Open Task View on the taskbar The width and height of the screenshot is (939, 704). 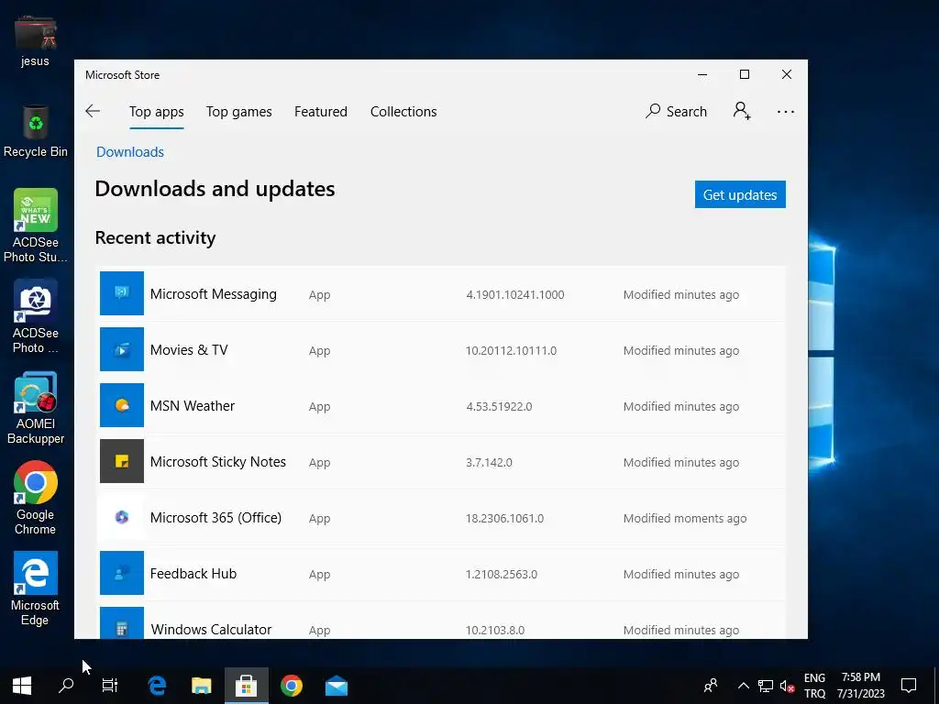point(110,686)
